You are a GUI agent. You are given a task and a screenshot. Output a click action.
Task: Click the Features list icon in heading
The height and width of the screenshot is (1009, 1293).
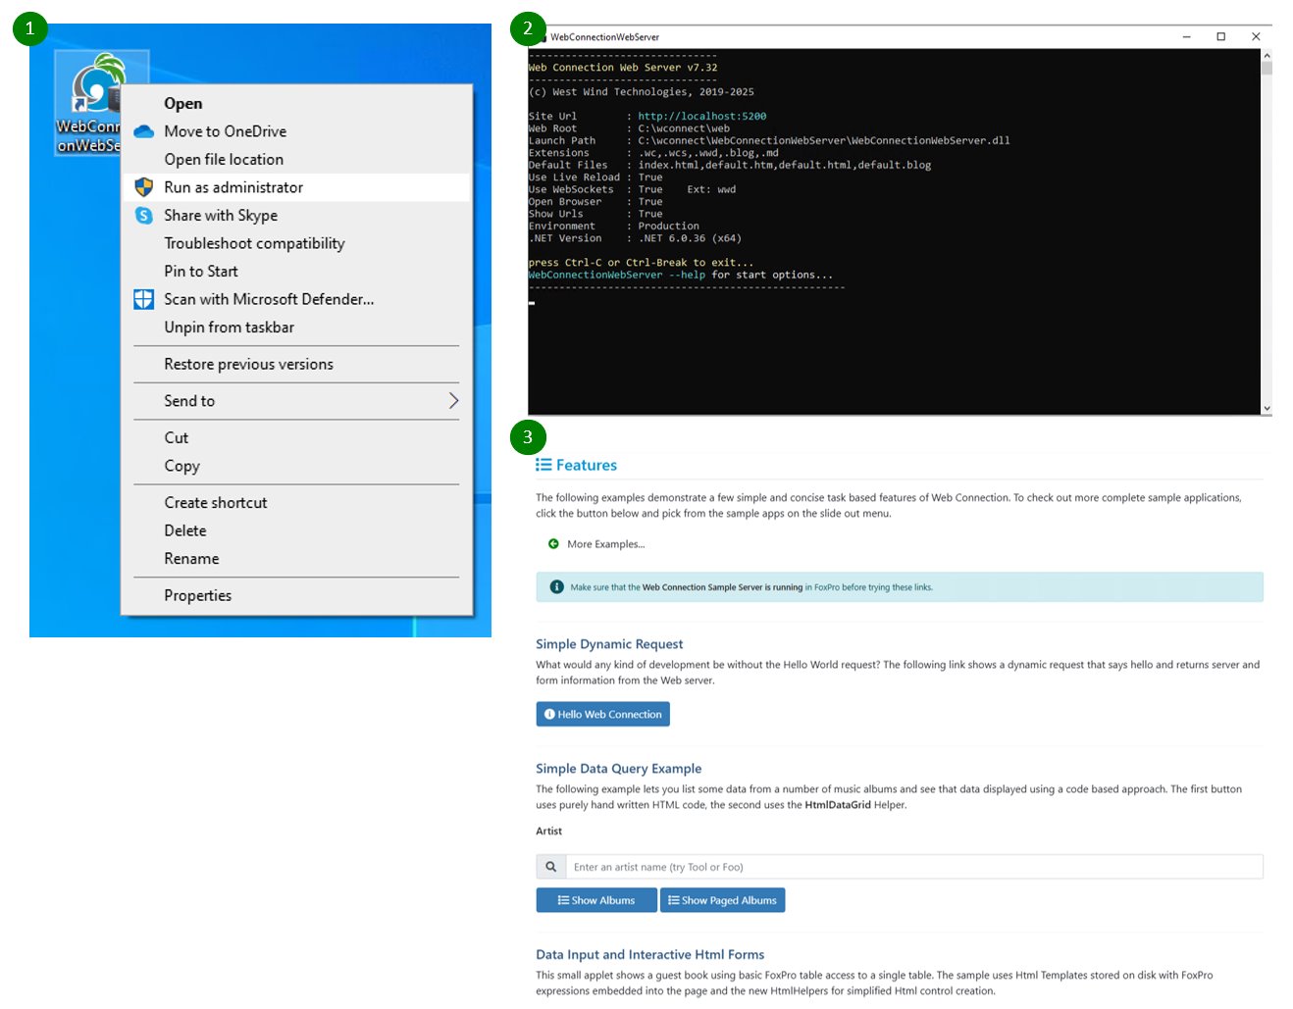[543, 465]
